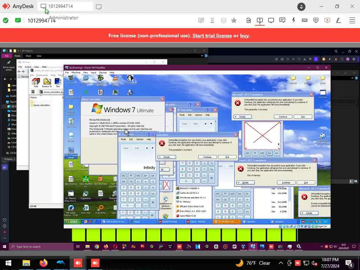Collapse Explorer ribbon chevron
Screen dimensions: 360x270
point(202,56)
